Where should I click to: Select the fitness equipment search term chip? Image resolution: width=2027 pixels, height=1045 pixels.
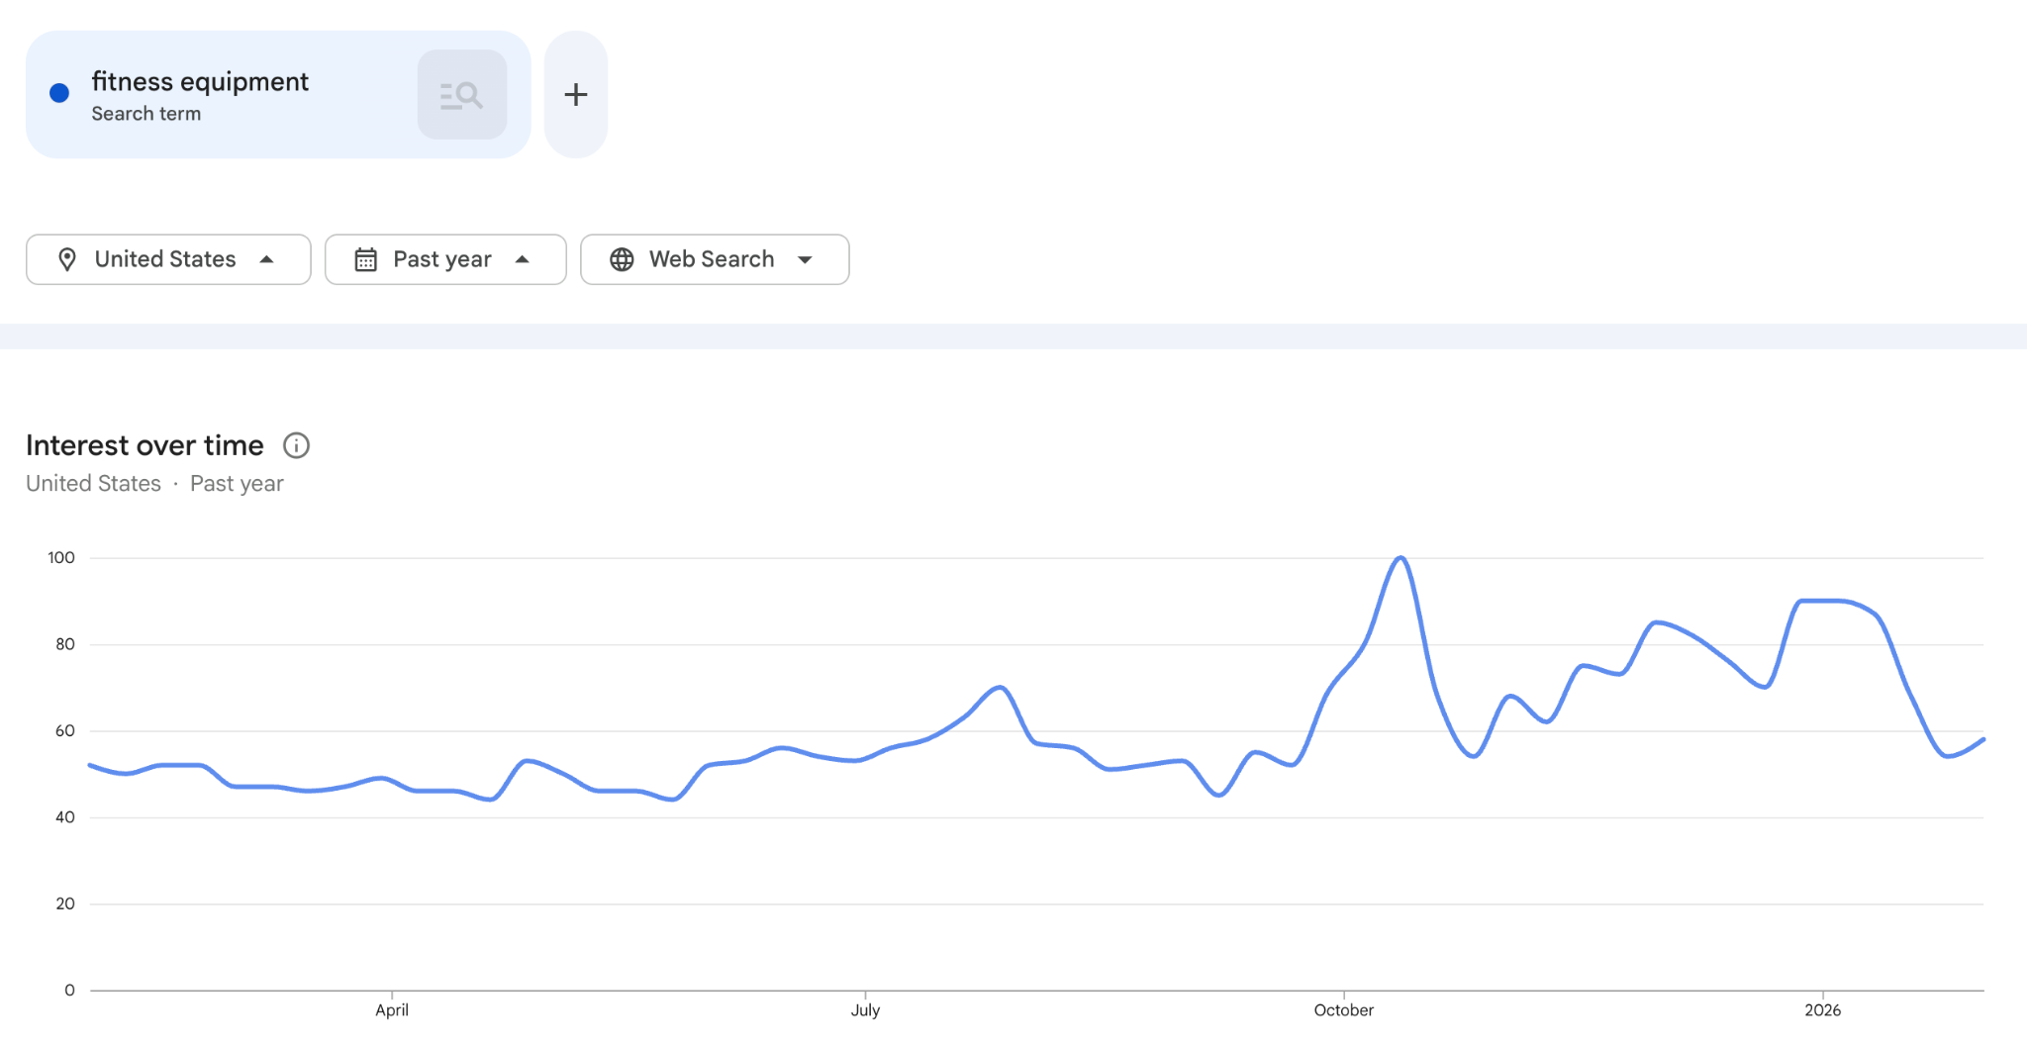(x=202, y=81)
